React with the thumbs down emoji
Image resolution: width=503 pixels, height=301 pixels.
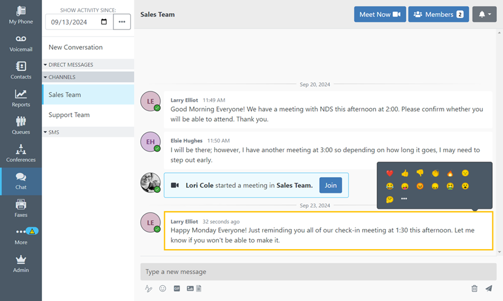click(x=420, y=173)
